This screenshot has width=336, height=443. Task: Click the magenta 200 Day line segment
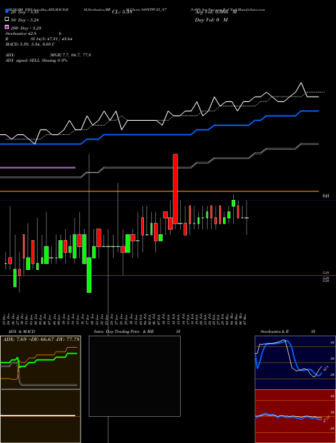[x=38, y=168]
